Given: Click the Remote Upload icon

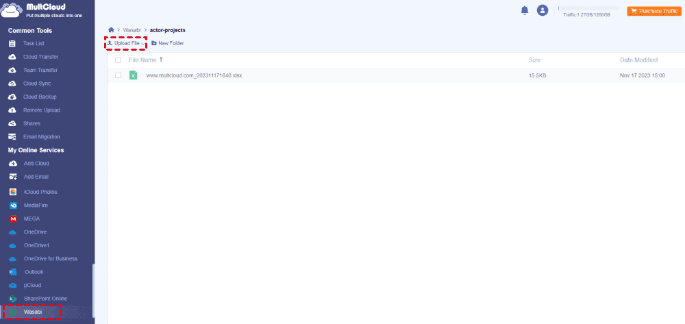Looking at the screenshot, I should (12, 110).
